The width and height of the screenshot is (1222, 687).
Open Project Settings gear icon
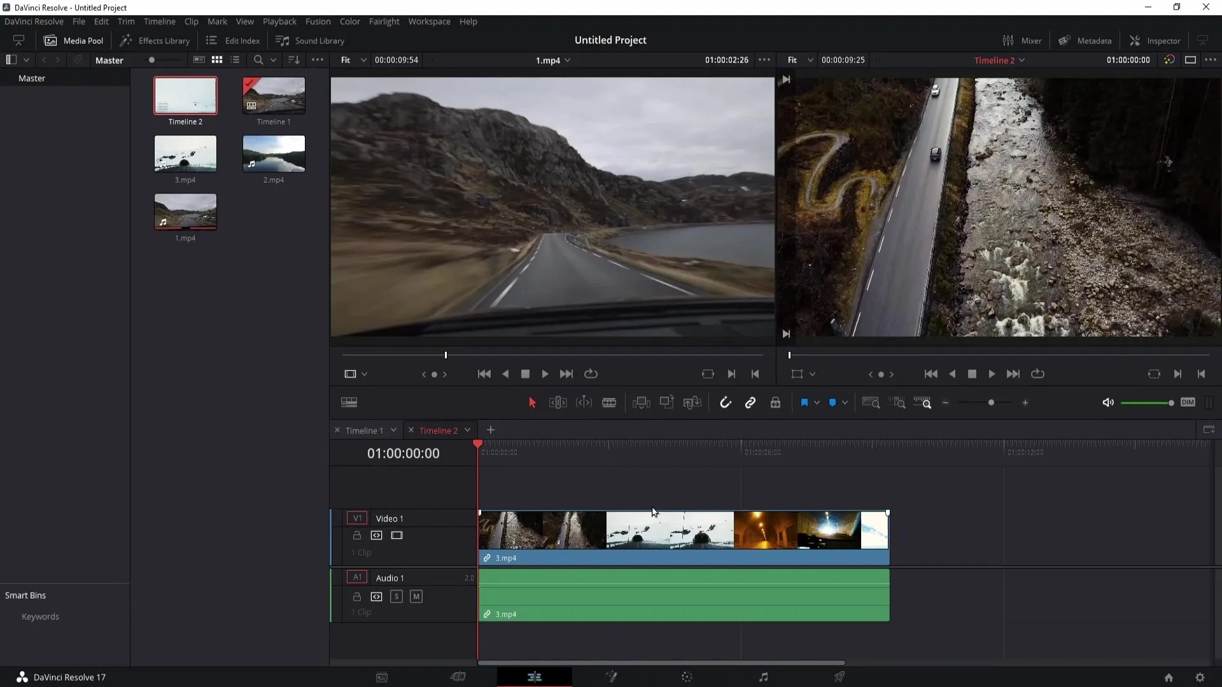1200,677
